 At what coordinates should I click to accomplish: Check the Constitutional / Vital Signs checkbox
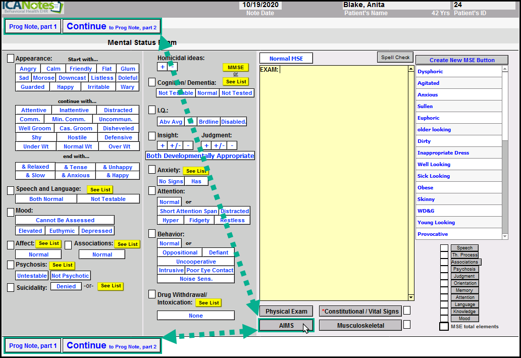point(406,311)
